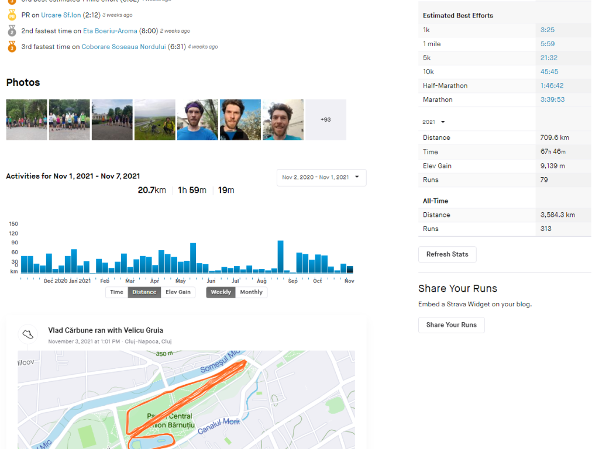Open the 5k best effort 21:32
599x449 pixels.
click(549, 58)
